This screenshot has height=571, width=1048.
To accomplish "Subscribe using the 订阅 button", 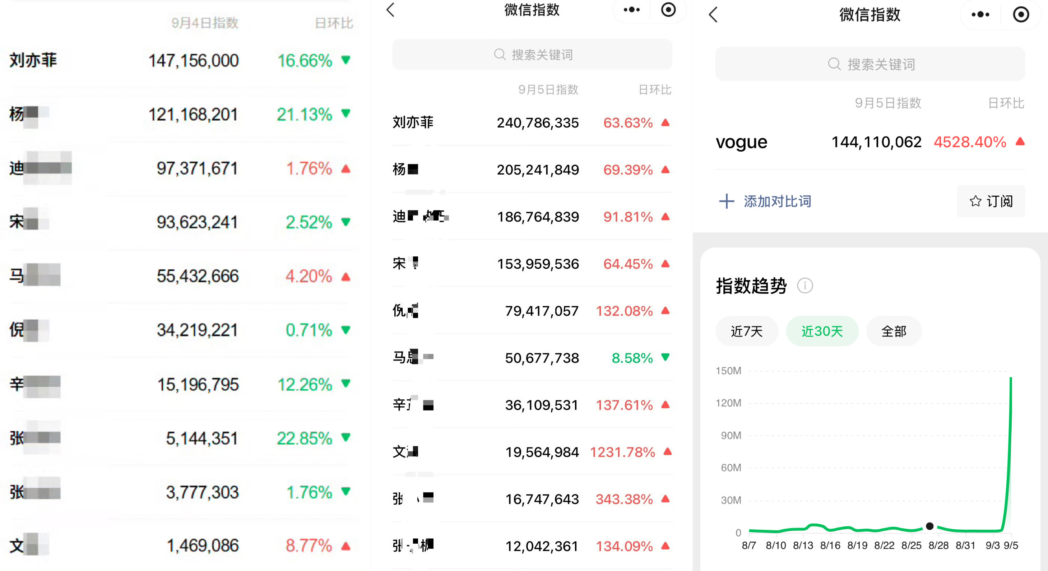I will coord(991,201).
